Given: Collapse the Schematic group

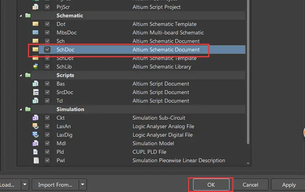Looking at the screenshot, I should pyautogui.click(x=21, y=16).
